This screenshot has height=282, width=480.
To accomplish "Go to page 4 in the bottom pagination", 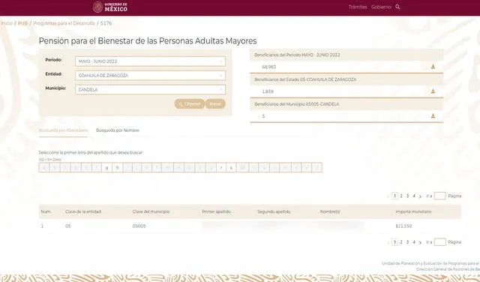I will point(414,242).
